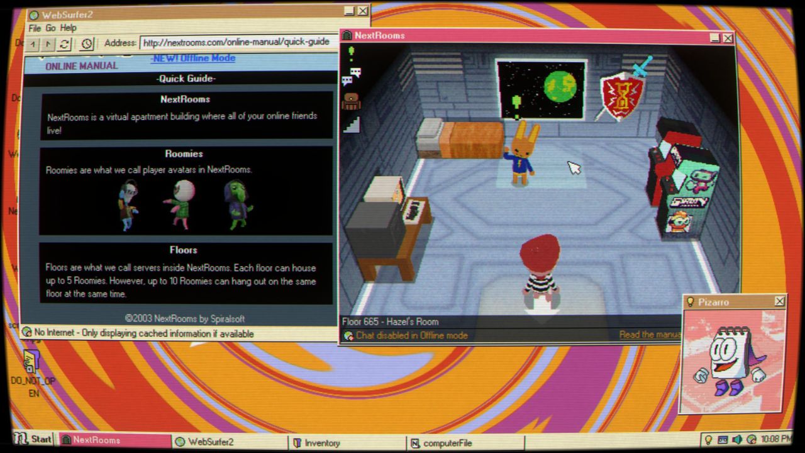Open the Read the manual link
The height and width of the screenshot is (453, 805).
click(650, 335)
